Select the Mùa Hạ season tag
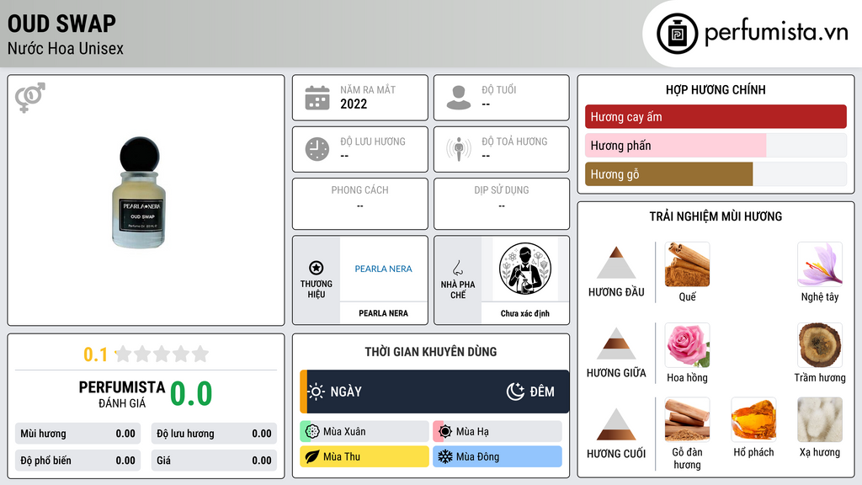Screen dimensions: 862x485 (498, 432)
